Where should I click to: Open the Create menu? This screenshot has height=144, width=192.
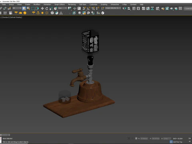[28, 4]
